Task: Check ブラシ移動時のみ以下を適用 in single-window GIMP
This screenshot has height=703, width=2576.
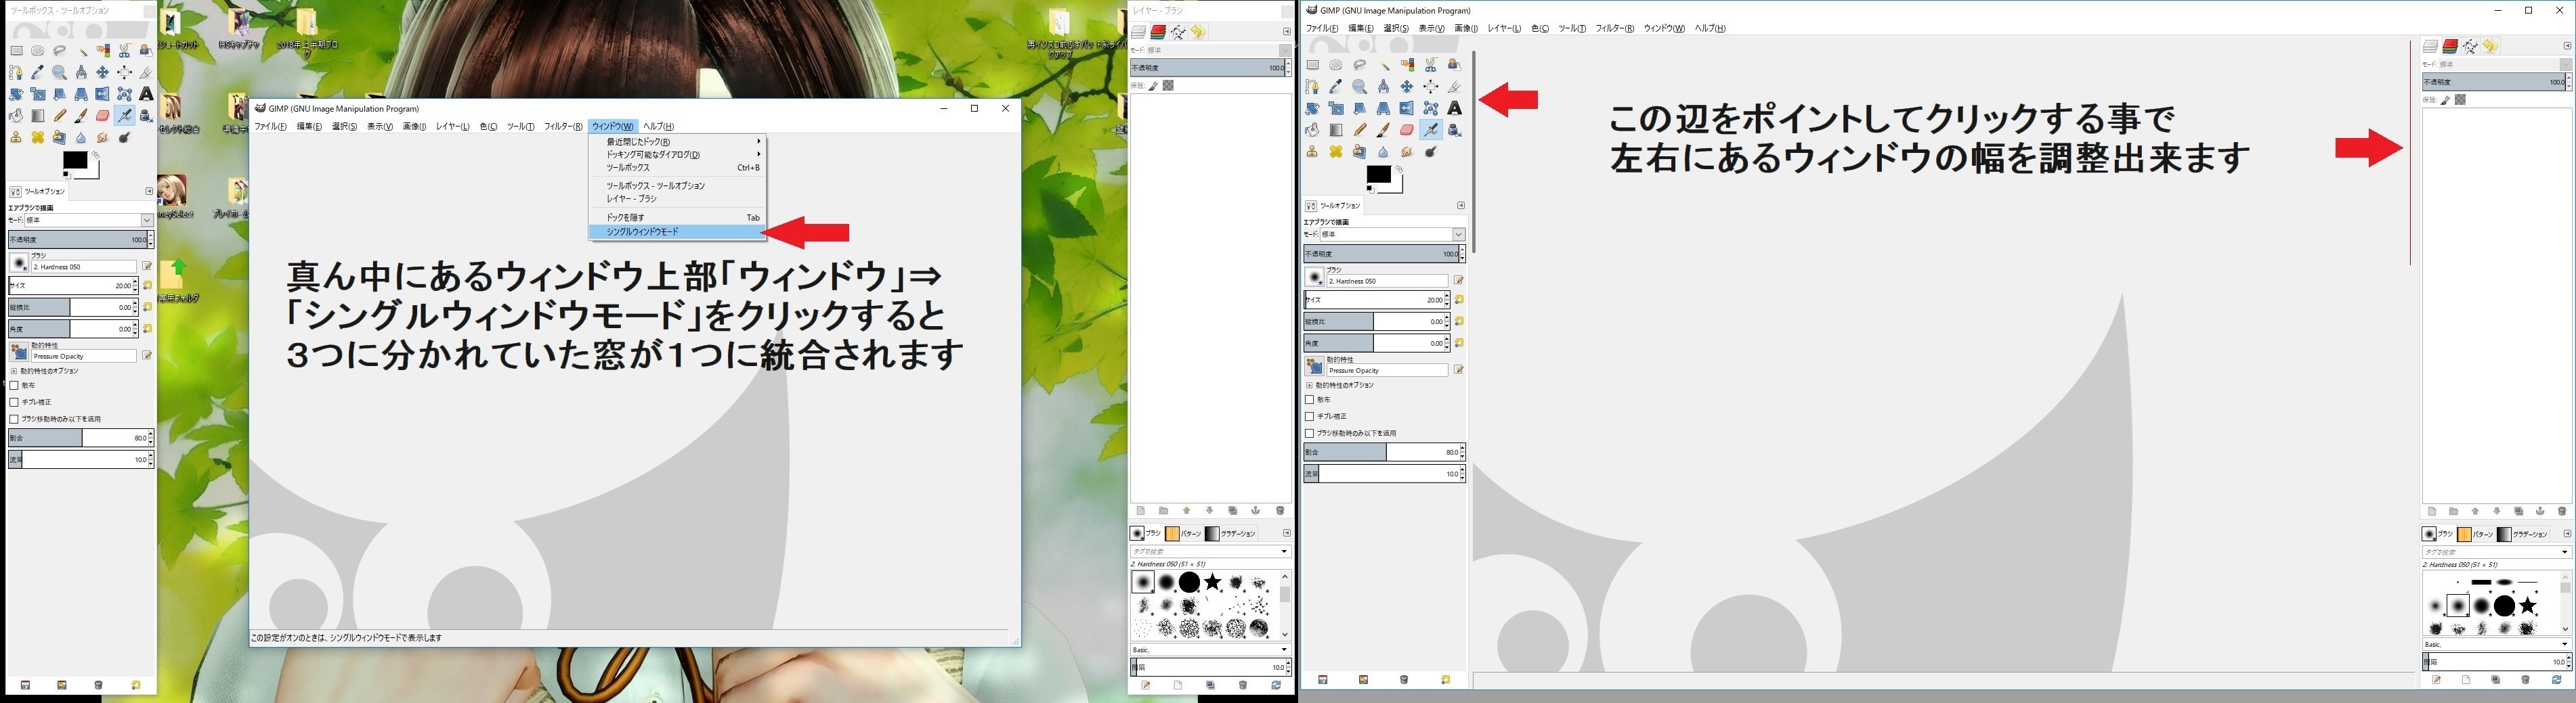Action: [1309, 434]
